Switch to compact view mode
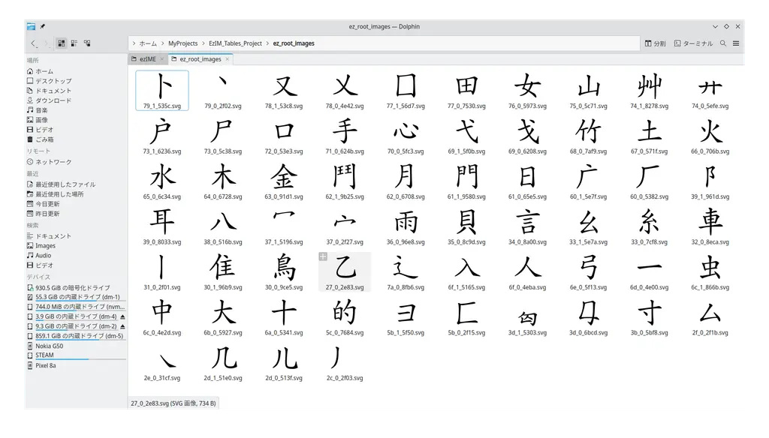769x438 pixels. click(74, 43)
